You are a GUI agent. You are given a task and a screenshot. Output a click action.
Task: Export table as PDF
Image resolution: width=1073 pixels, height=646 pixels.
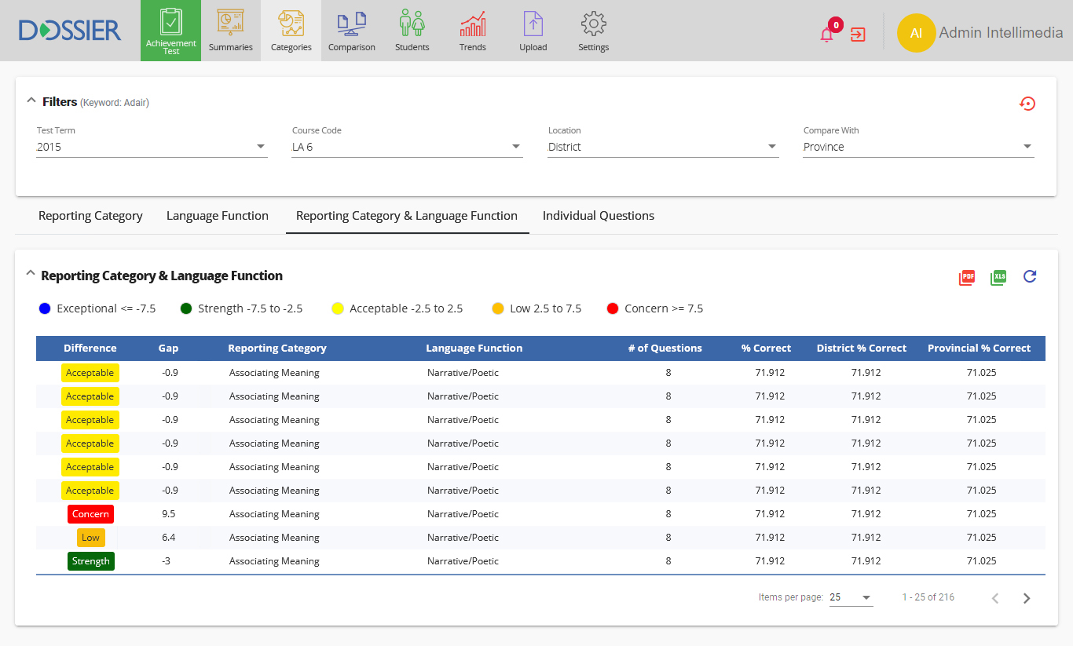point(967,277)
